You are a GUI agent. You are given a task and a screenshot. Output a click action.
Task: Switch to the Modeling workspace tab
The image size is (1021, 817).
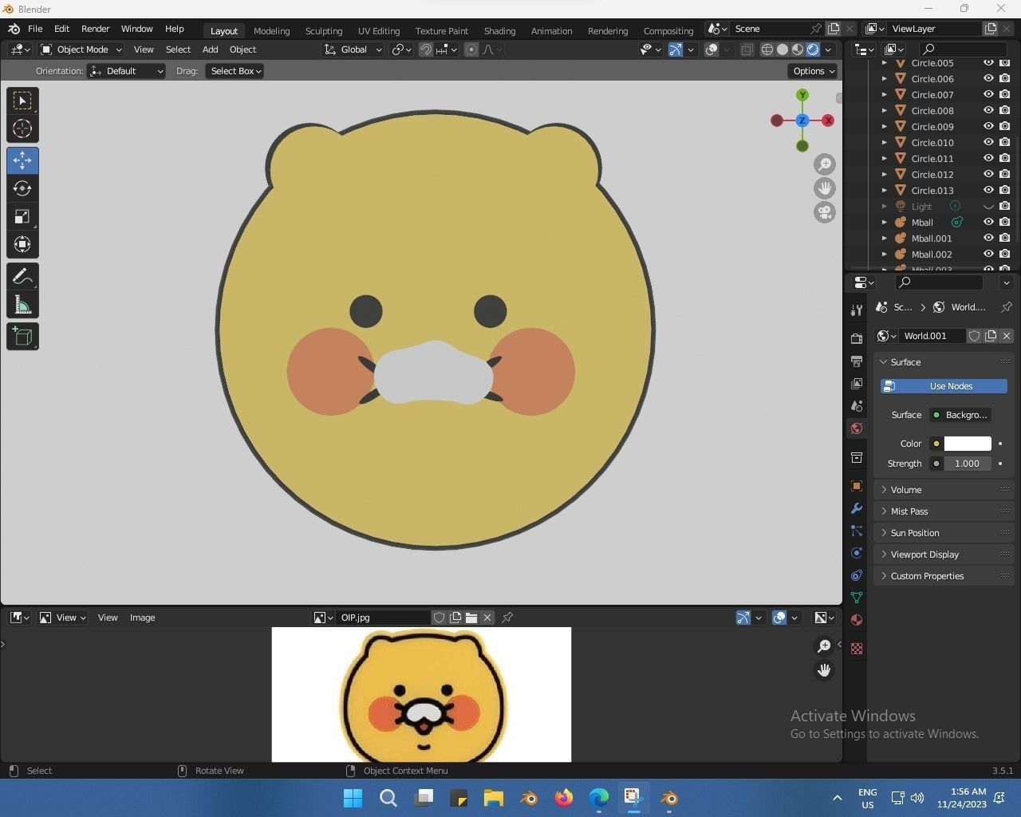[x=271, y=31]
